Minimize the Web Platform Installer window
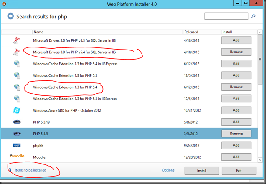This screenshot has width=266, height=184. pyautogui.click(x=238, y=3)
